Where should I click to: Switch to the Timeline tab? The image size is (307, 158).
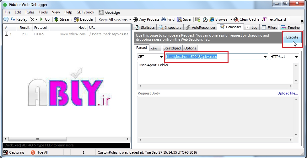click(290, 28)
